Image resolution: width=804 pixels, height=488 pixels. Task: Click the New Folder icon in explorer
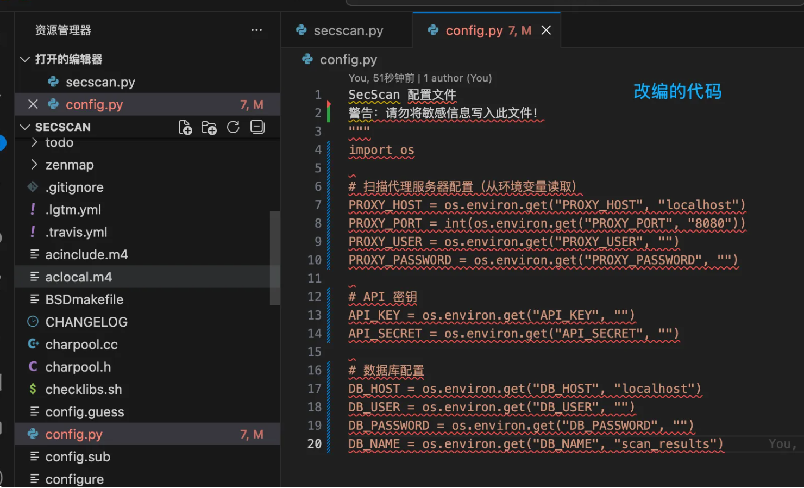209,128
